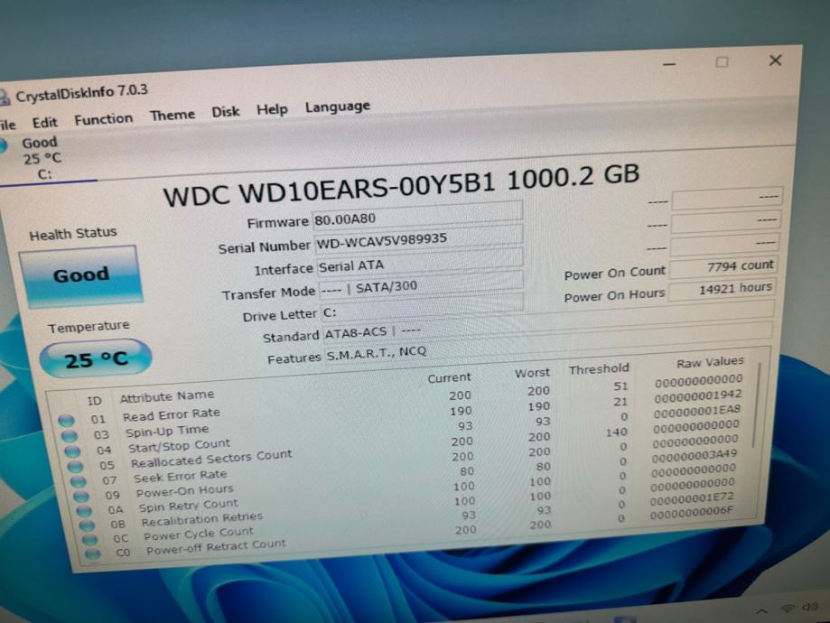Screen dimensions: 830x623
Task: Expand the hidden icons chevron in taskbar
Action: (761, 611)
